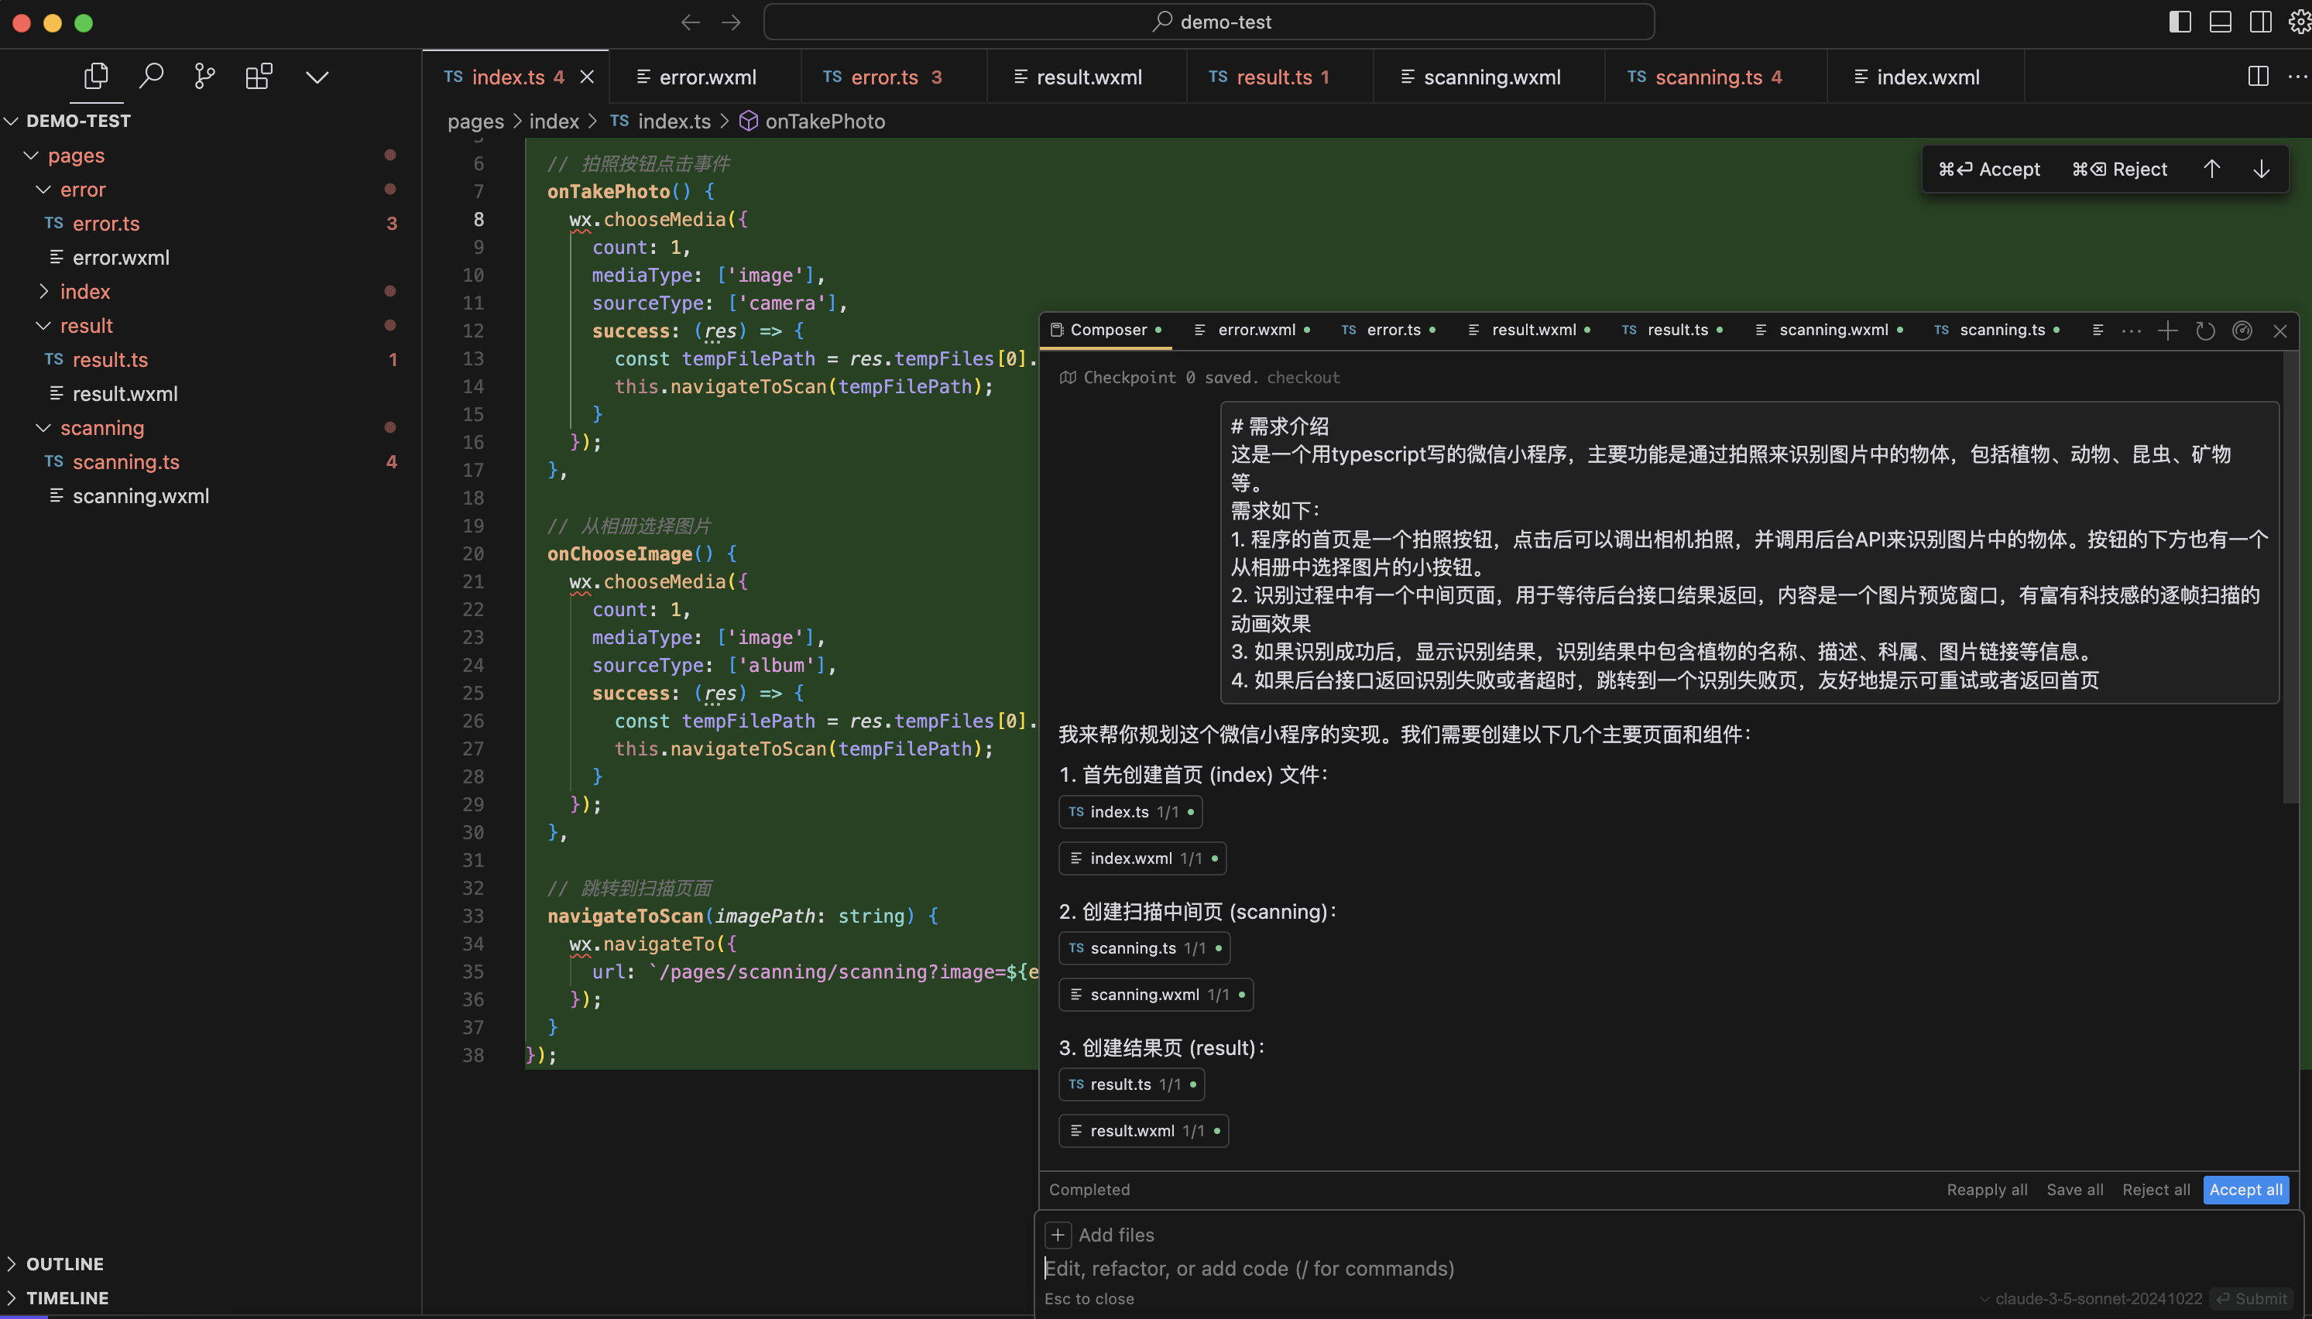
Task: Collapse the result folder
Action: pyautogui.click(x=43, y=325)
